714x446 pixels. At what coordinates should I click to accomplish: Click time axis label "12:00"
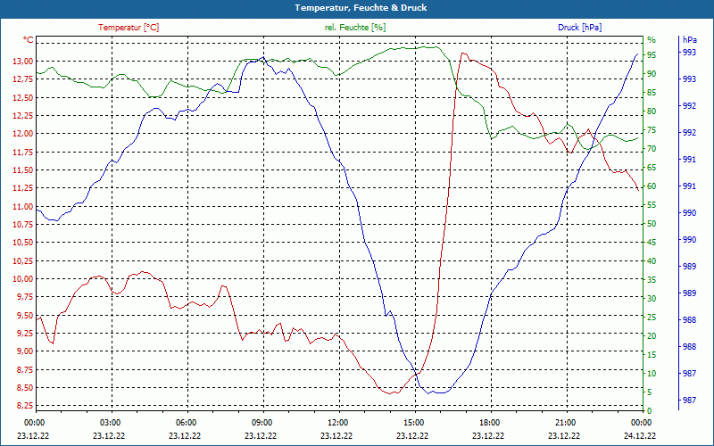click(337, 422)
